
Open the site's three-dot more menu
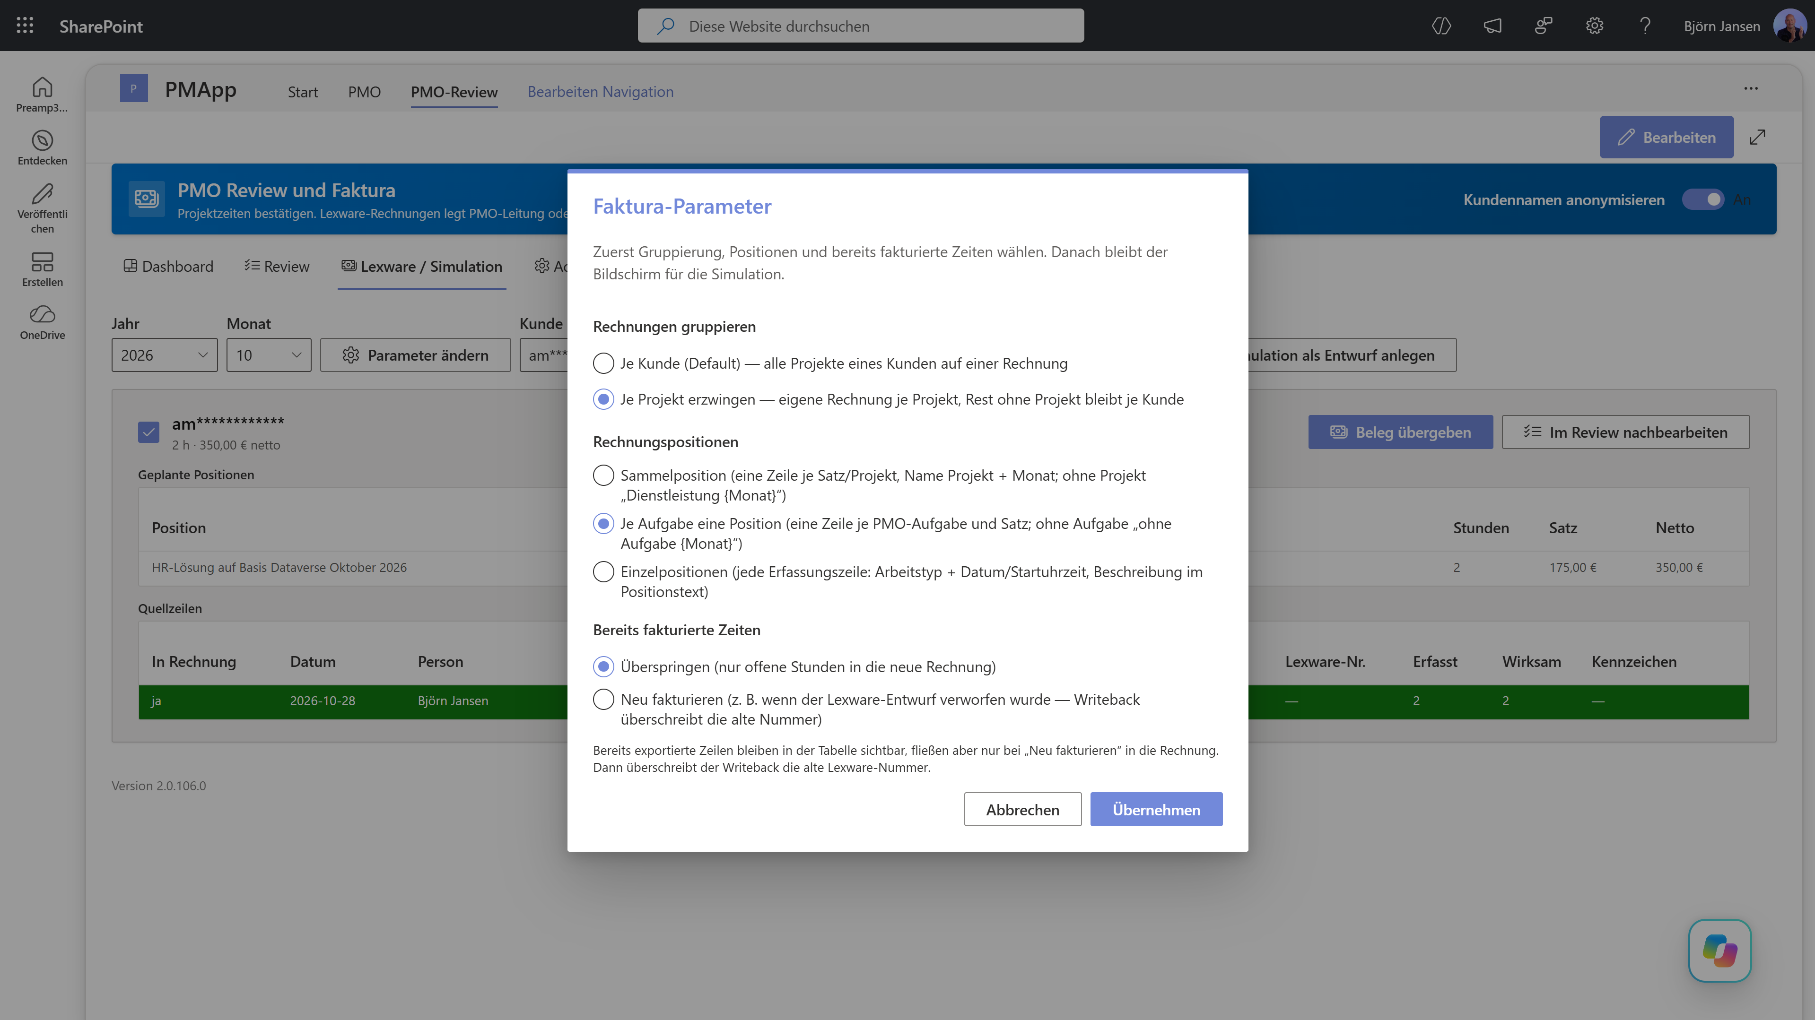click(1751, 89)
